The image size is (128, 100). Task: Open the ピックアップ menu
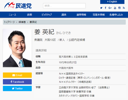47,15
